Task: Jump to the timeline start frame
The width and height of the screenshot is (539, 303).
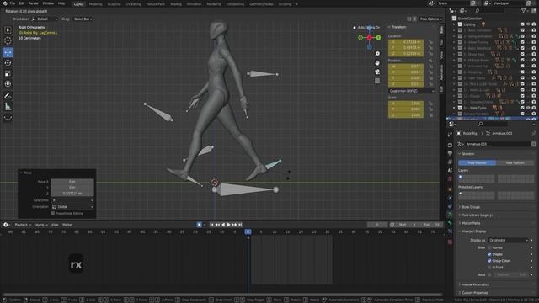Action: [211, 225]
